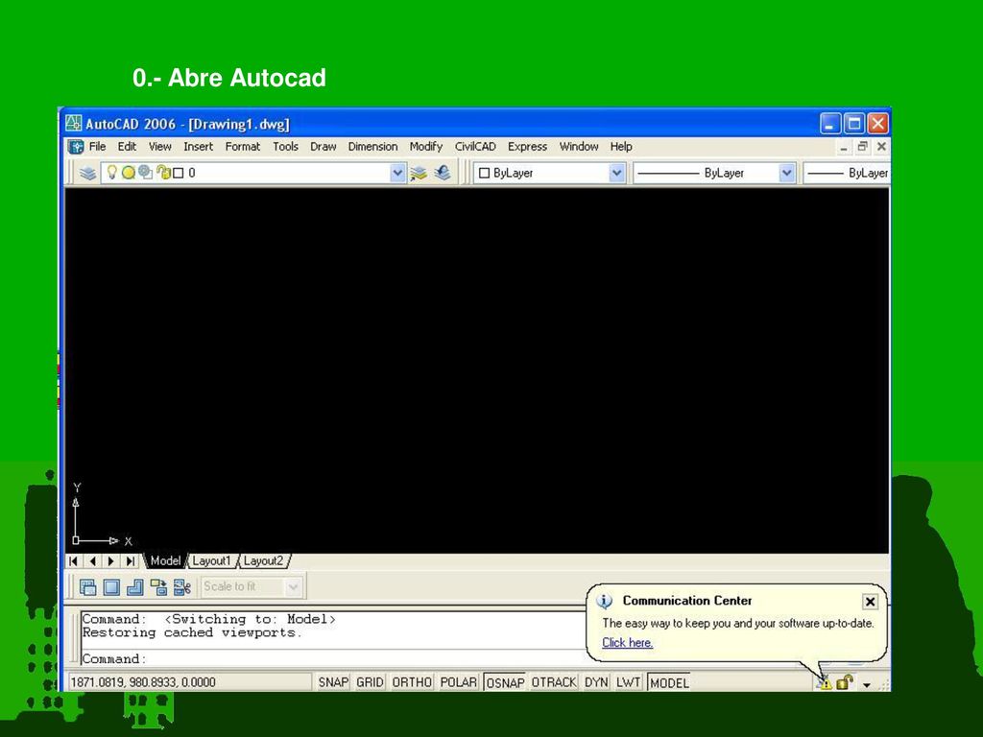This screenshot has width=983, height=737.
Task: Follow the Click here link
Action: pyautogui.click(x=628, y=642)
